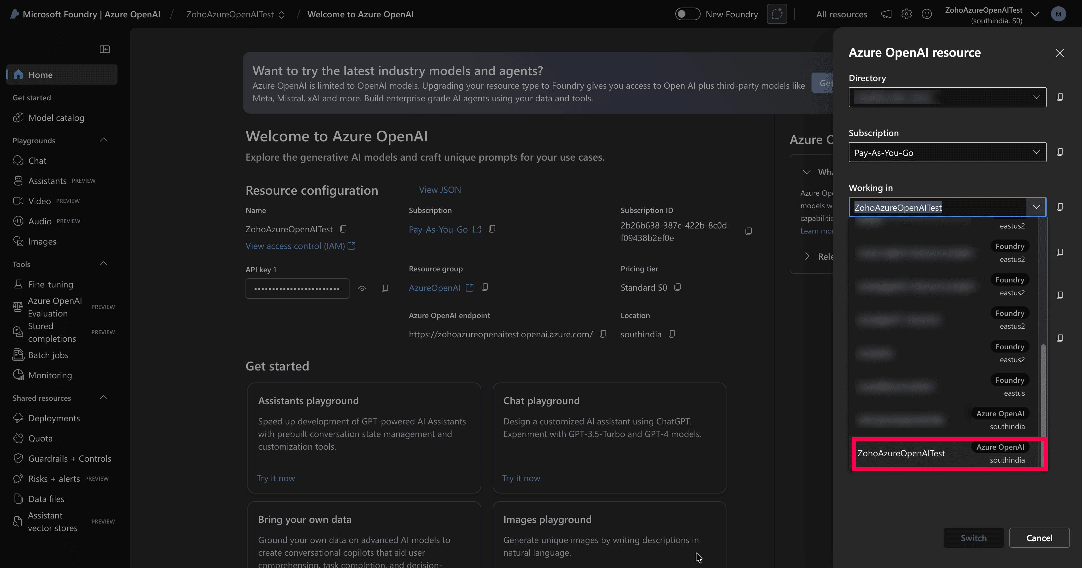The width and height of the screenshot is (1082, 568).
Task: Open Model catalog in sidebar
Action: 56,118
